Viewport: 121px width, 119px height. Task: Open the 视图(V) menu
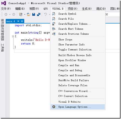(34, 9)
